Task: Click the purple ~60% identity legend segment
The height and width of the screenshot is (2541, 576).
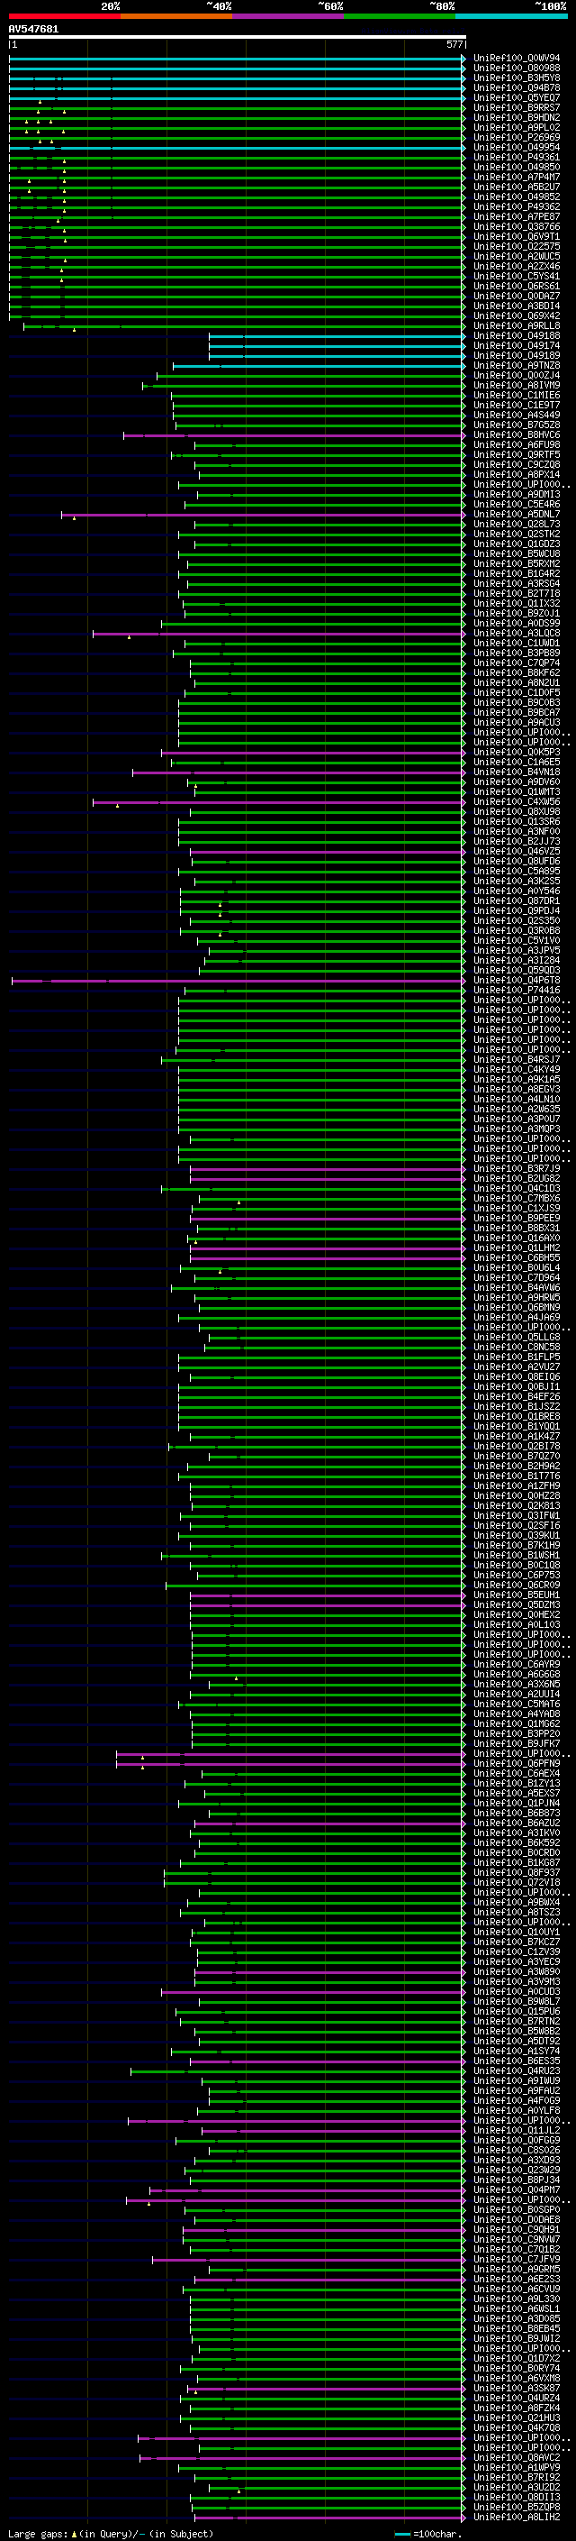Action: (287, 16)
